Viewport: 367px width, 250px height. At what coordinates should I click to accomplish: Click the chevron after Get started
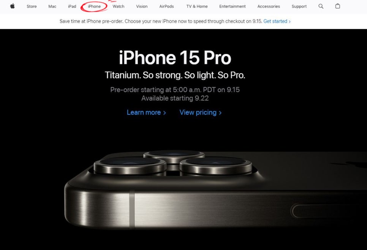click(x=289, y=21)
